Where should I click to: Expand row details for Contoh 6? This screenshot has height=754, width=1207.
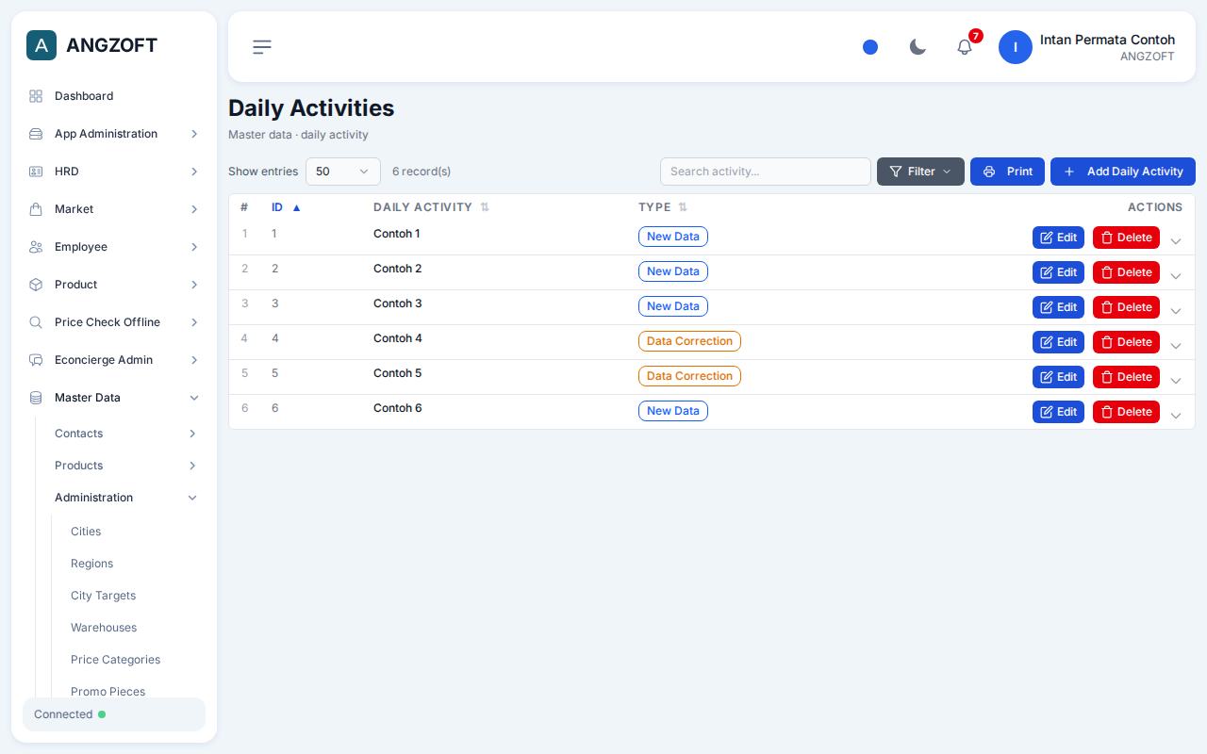[1176, 416]
